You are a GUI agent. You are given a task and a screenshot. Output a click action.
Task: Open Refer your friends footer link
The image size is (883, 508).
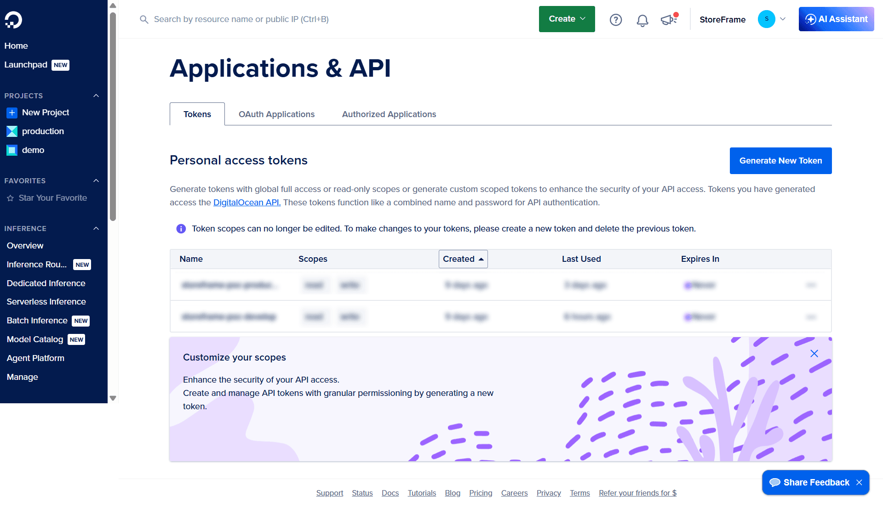coord(637,493)
